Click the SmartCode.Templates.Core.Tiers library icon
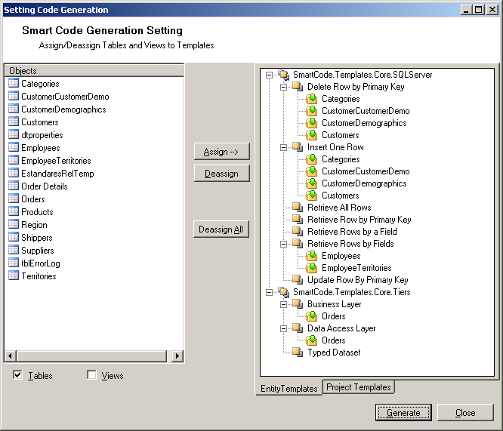Viewport: 503px width, 431px height. tap(284, 292)
